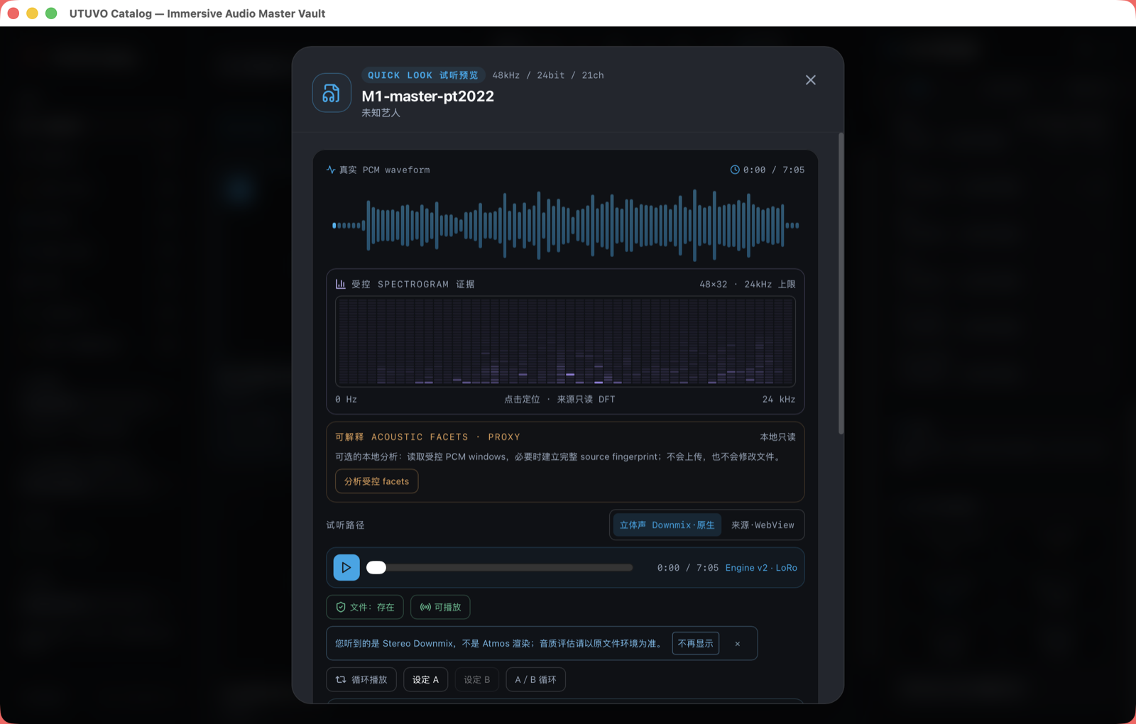Screen dimensions: 1136x724
Task: Click the QUICK LOOK 试听预览 badge
Action: point(423,75)
